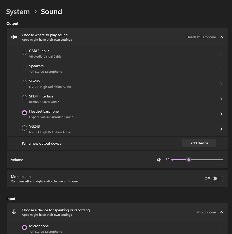Image resolution: width=232 pixels, height=234 pixels.
Task: Collapse the speaking or recording device list
Action: pos(221,212)
